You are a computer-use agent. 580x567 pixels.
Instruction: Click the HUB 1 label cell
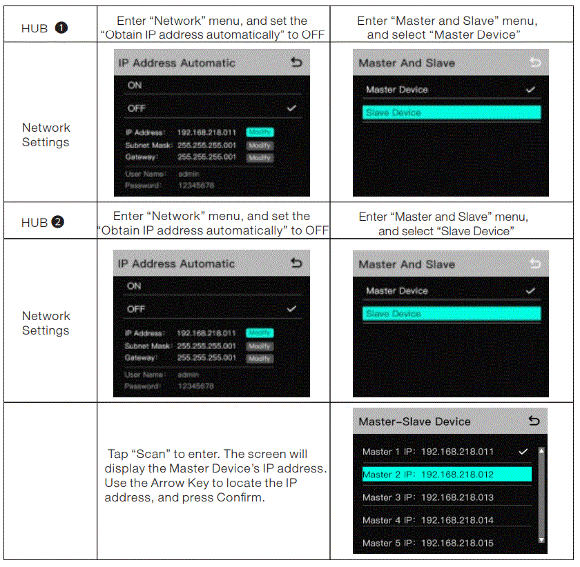[x=50, y=24]
